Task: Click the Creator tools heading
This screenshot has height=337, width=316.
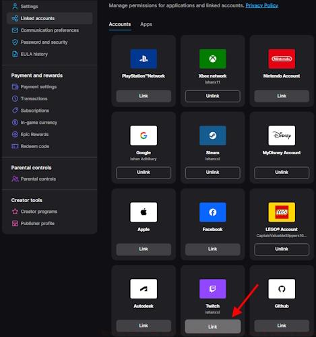Action: coord(27,200)
